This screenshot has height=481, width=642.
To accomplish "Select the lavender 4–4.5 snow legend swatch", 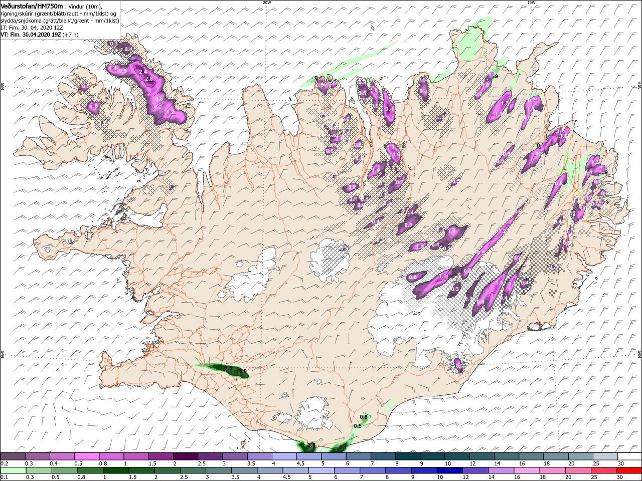I will 284,457.
